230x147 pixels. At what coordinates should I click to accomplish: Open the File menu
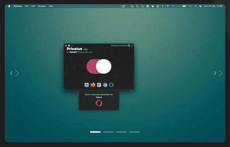coord(26,6)
